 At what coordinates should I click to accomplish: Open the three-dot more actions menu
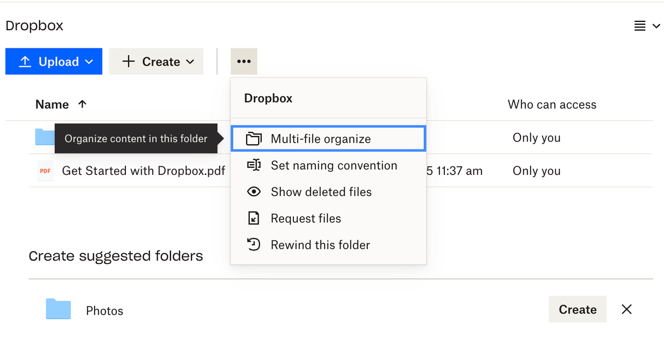(244, 61)
